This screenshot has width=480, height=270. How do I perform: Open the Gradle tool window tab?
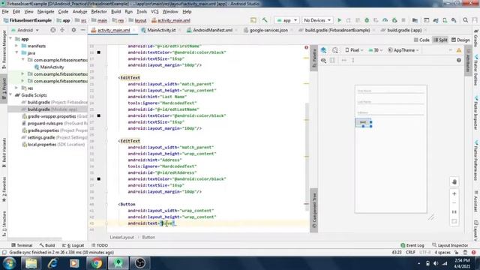click(x=476, y=39)
